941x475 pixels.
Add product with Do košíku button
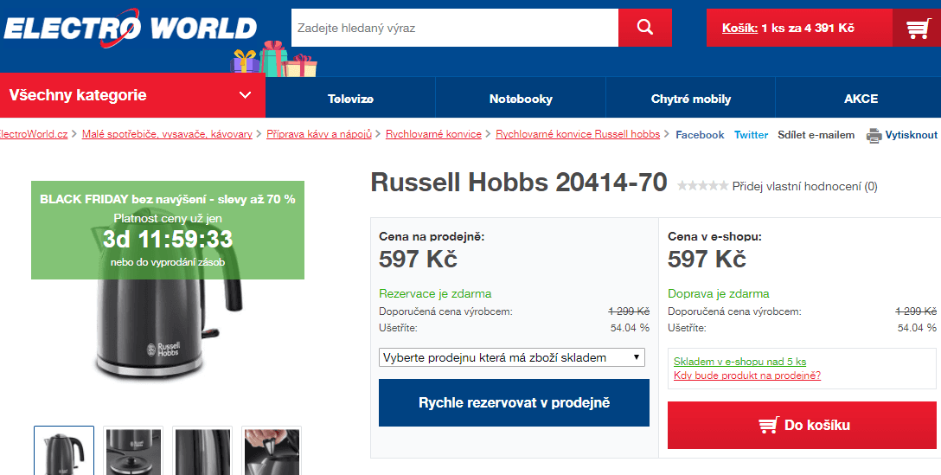(x=802, y=425)
